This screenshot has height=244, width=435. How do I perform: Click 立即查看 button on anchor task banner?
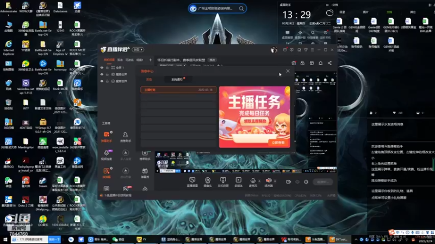tap(278, 143)
